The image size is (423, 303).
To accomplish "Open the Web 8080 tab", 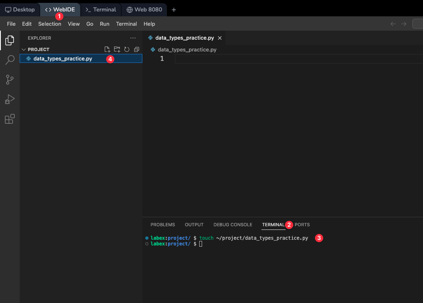I will point(144,9).
